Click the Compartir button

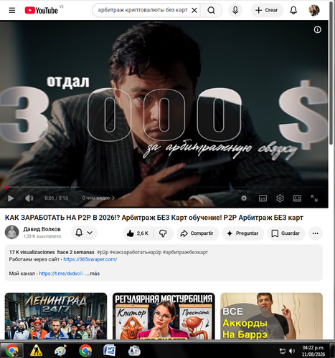[197, 233]
